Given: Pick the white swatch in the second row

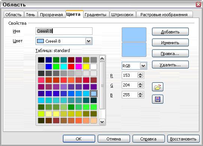Looking at the screenshot, I should [x=94, y=67].
